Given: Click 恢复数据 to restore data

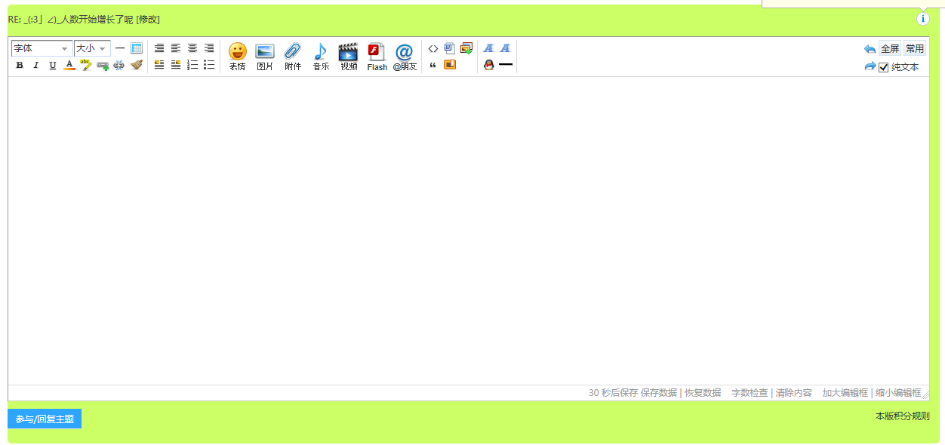Looking at the screenshot, I should 703,393.
